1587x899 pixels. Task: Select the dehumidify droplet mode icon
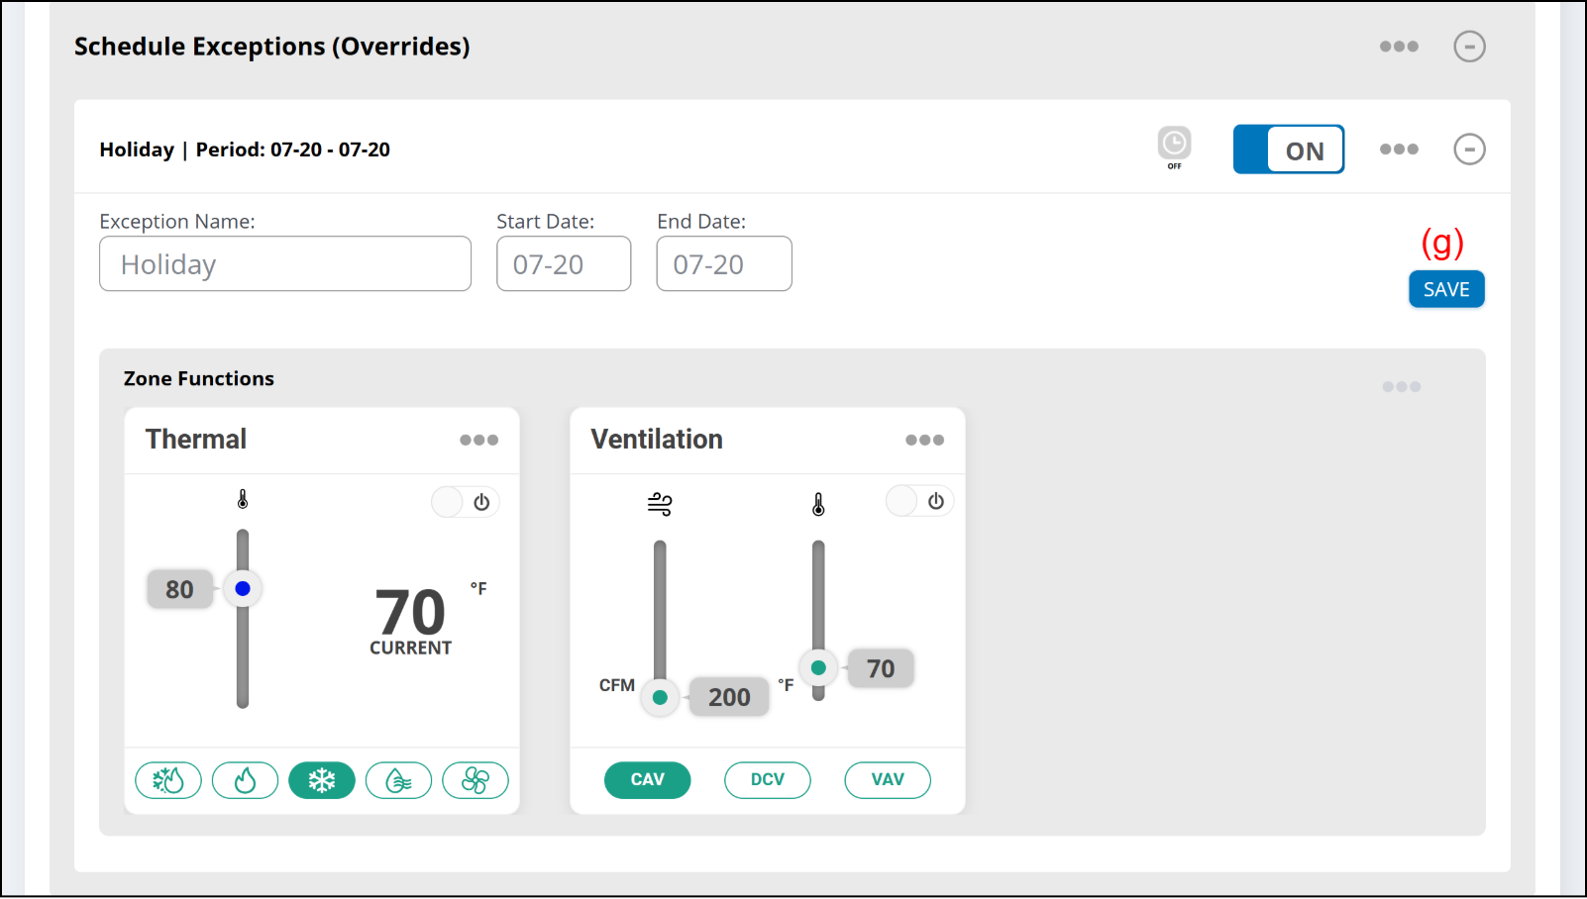tap(398, 780)
